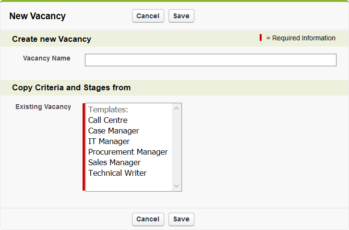
Task: Click the Existing Vacancy label
Action: click(43, 107)
